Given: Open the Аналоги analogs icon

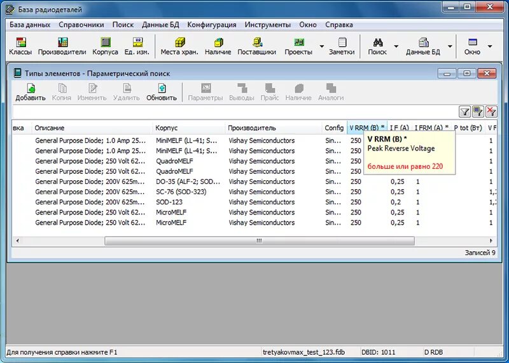Looking at the screenshot, I should [331, 92].
